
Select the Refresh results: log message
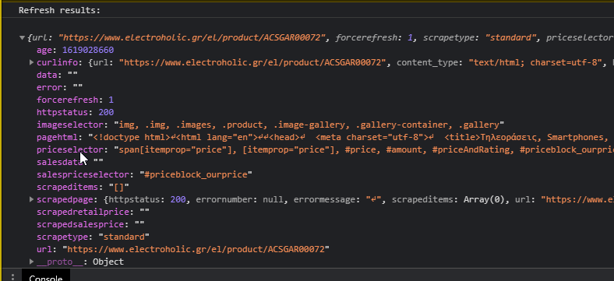click(59, 11)
